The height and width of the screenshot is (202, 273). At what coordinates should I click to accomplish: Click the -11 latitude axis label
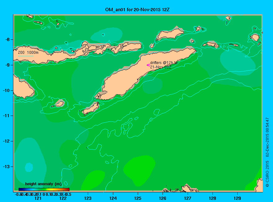pyautogui.click(x=6, y=116)
